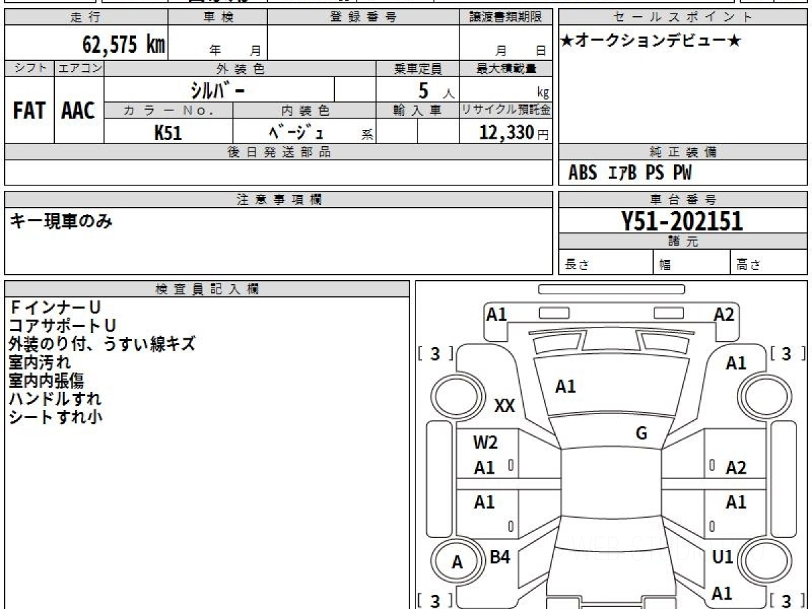Click the 最大積載量 header
The width and height of the screenshot is (812, 609).
coord(506,68)
